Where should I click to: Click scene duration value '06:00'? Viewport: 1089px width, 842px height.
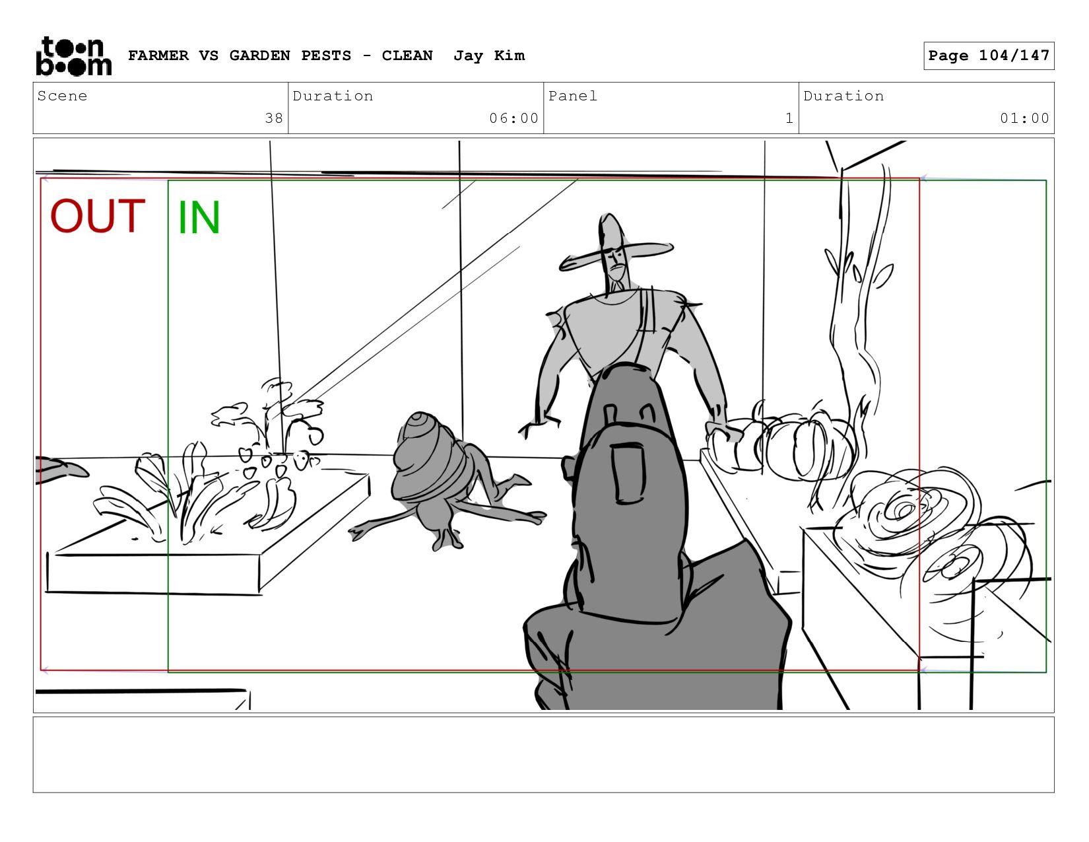tap(513, 118)
